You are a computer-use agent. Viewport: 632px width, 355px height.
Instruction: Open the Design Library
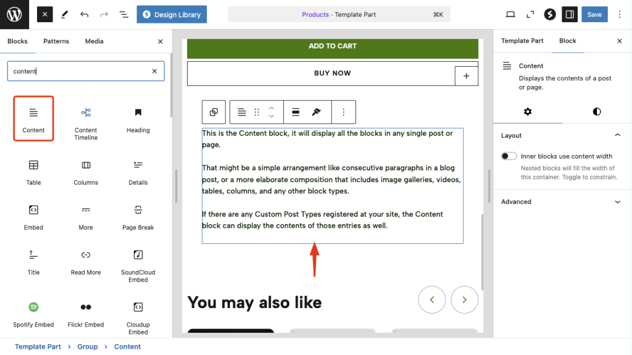172,14
